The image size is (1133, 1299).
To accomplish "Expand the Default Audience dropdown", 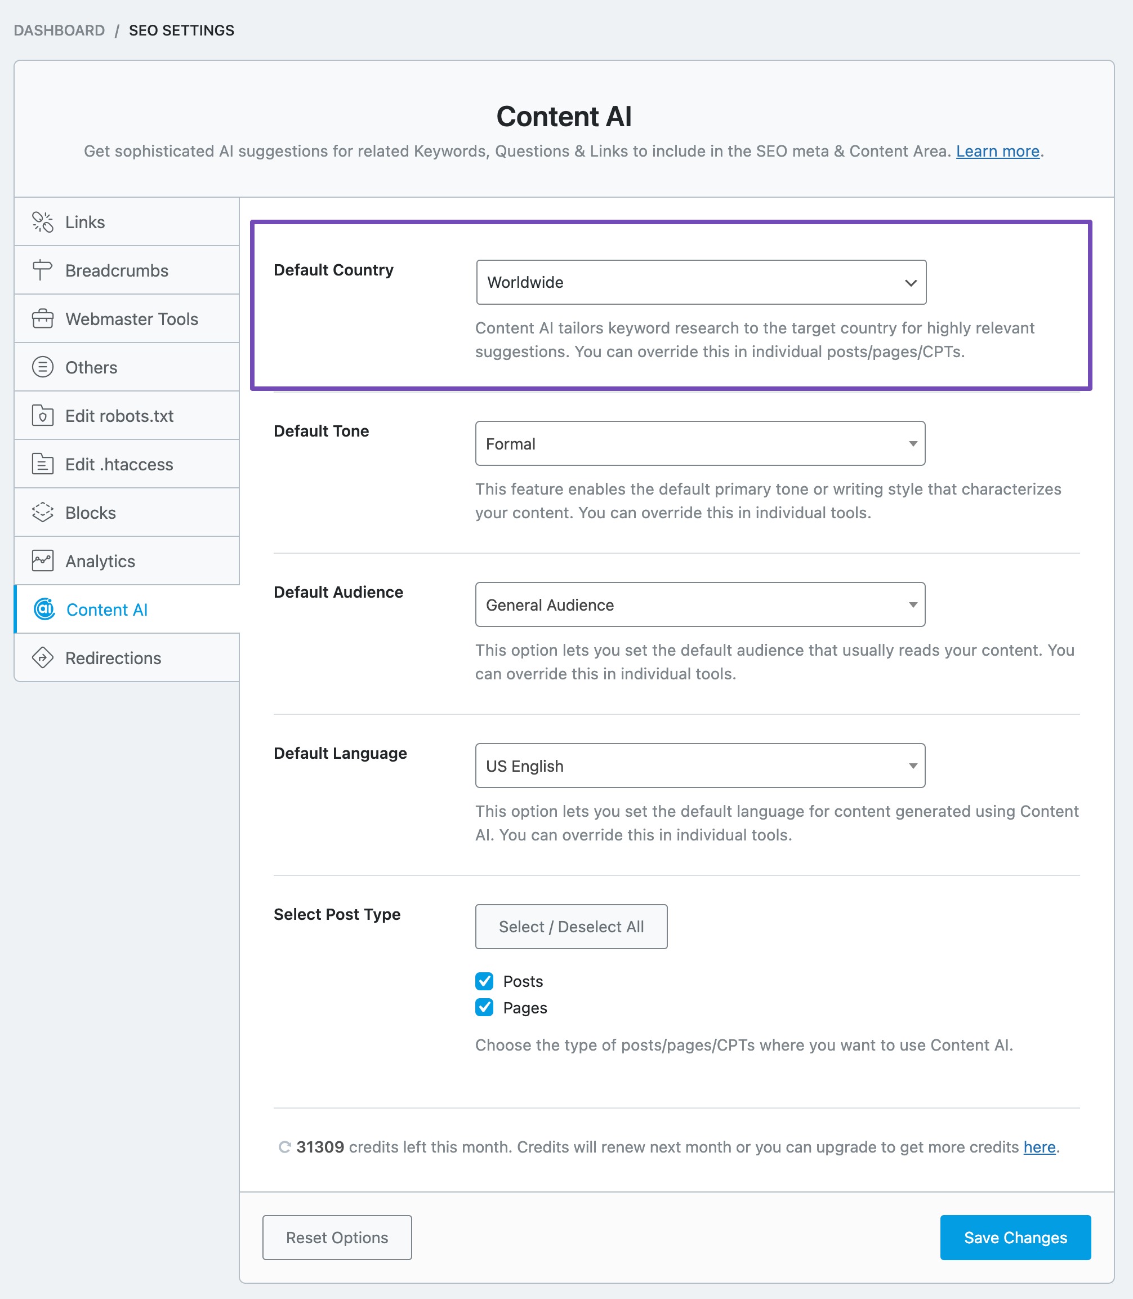I will point(700,604).
